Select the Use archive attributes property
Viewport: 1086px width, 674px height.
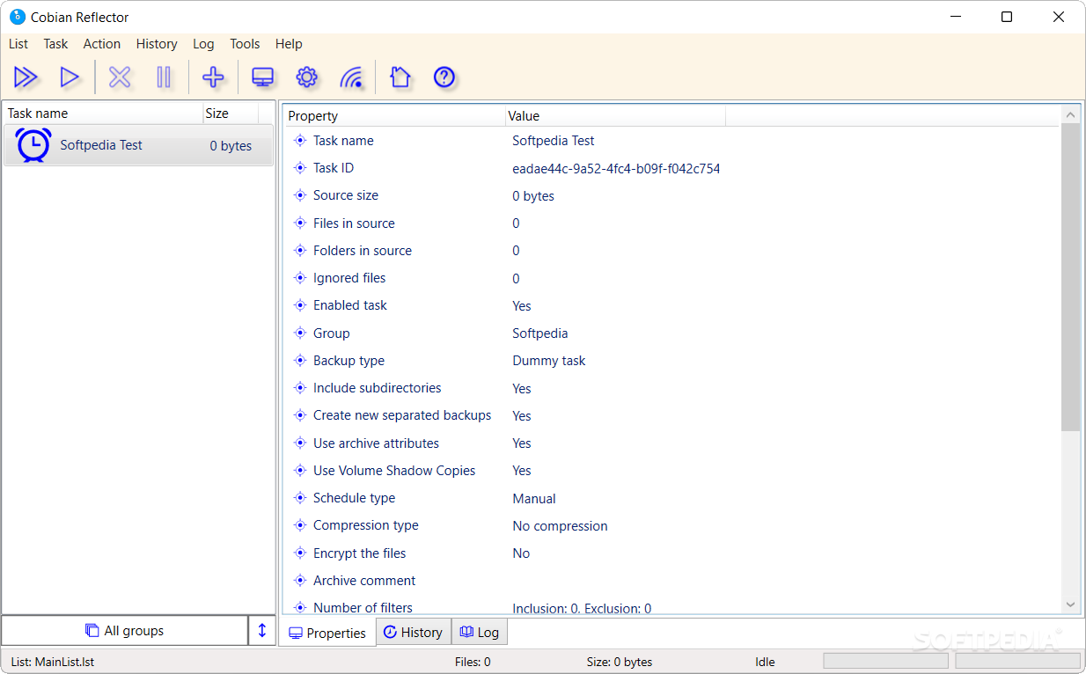click(x=377, y=443)
